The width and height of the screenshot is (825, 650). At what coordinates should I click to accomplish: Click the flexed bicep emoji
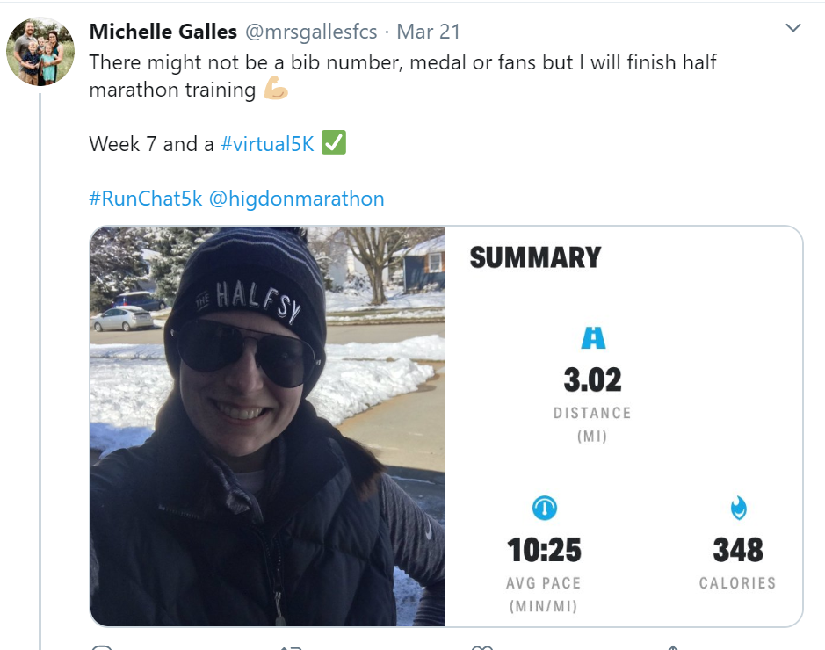276,90
